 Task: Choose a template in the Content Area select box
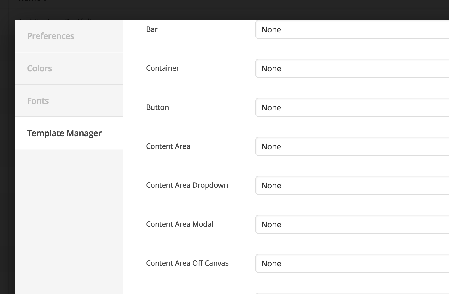coord(352,146)
